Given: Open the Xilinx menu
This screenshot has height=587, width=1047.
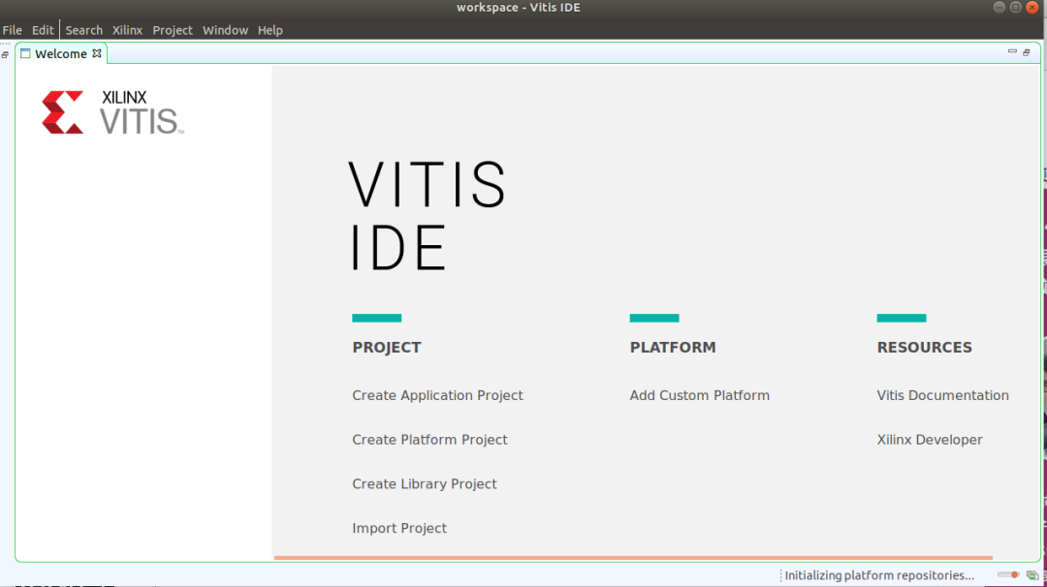Looking at the screenshot, I should [x=127, y=30].
